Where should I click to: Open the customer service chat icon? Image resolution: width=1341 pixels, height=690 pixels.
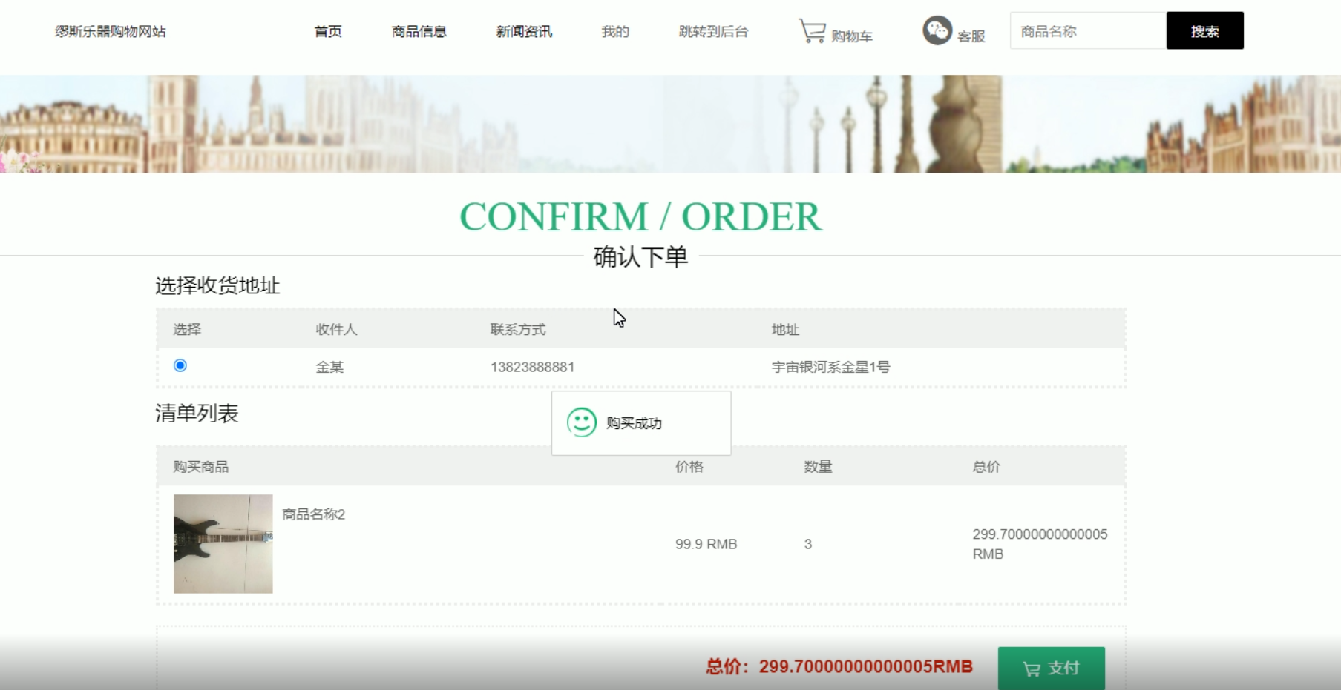coord(937,30)
